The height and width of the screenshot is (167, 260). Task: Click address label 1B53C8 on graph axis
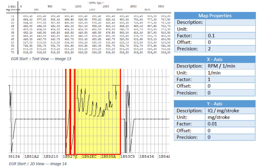click(x=128, y=156)
